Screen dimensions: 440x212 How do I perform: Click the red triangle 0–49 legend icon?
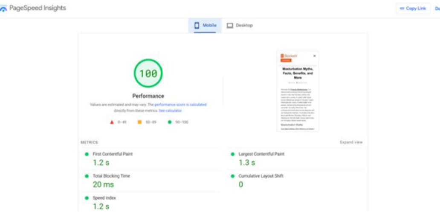pyautogui.click(x=112, y=122)
